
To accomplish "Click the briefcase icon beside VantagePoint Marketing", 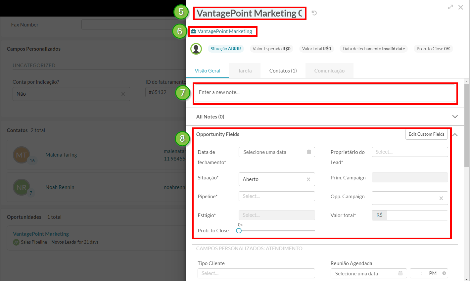I will pos(193,31).
